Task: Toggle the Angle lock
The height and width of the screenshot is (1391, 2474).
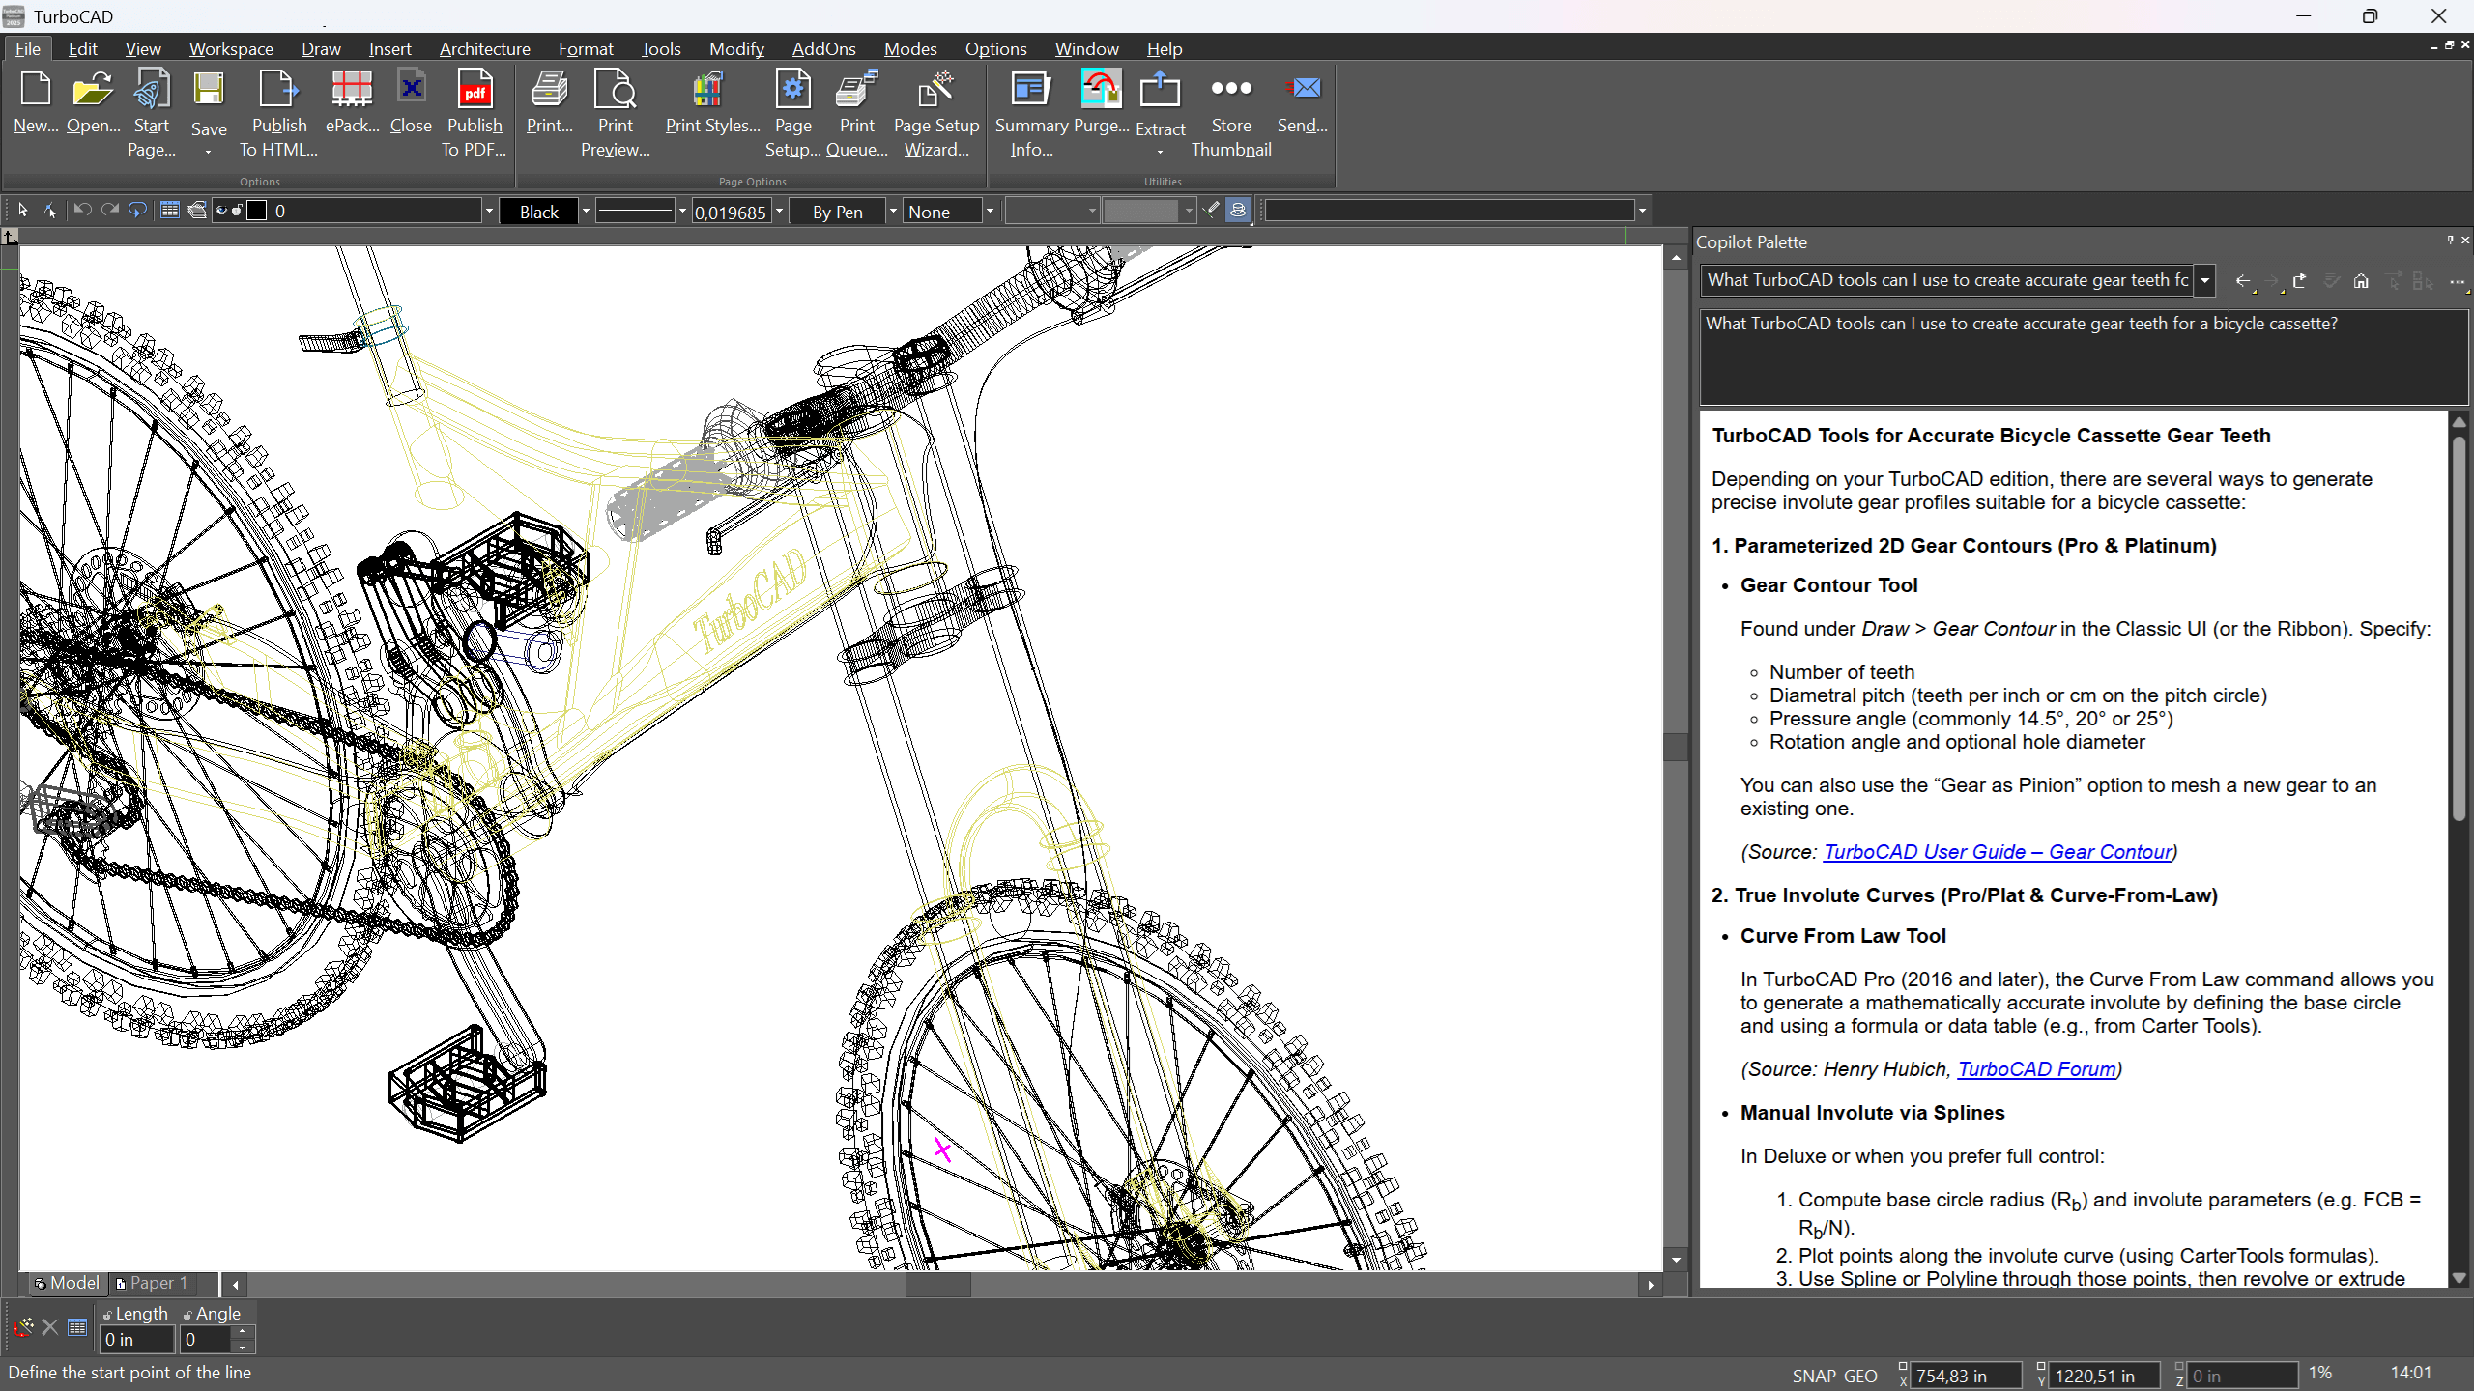Action: point(187,1315)
